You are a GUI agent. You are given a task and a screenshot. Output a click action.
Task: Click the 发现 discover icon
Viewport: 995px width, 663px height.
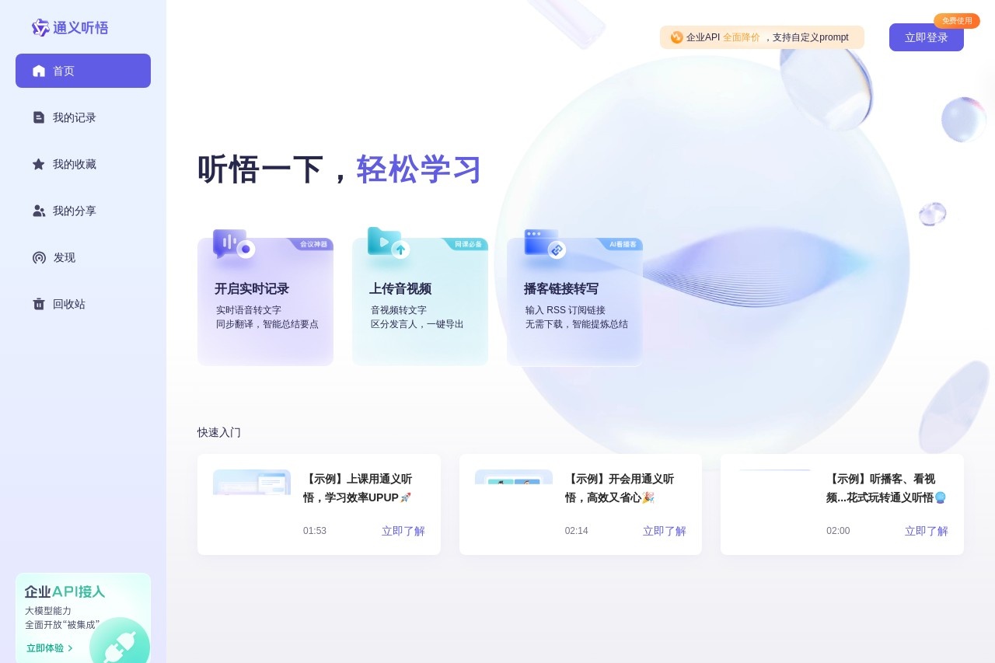[x=39, y=257]
